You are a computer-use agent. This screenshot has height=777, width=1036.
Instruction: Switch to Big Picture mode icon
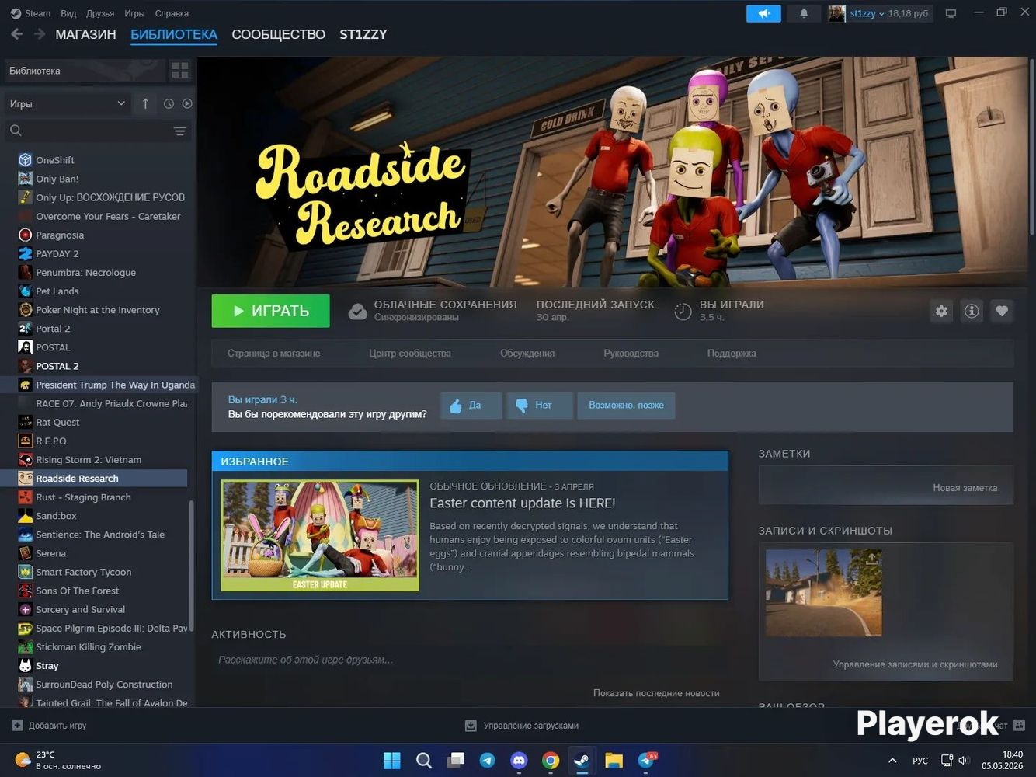coord(951,13)
